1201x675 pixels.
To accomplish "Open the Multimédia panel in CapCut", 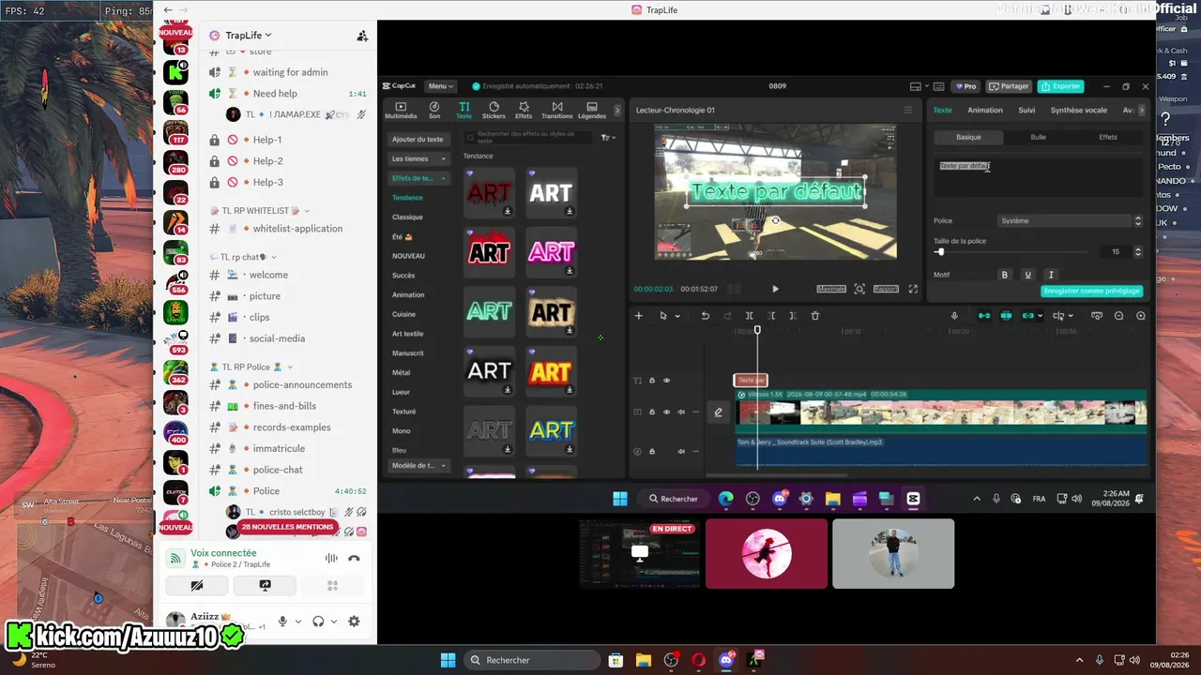I will pos(401,110).
